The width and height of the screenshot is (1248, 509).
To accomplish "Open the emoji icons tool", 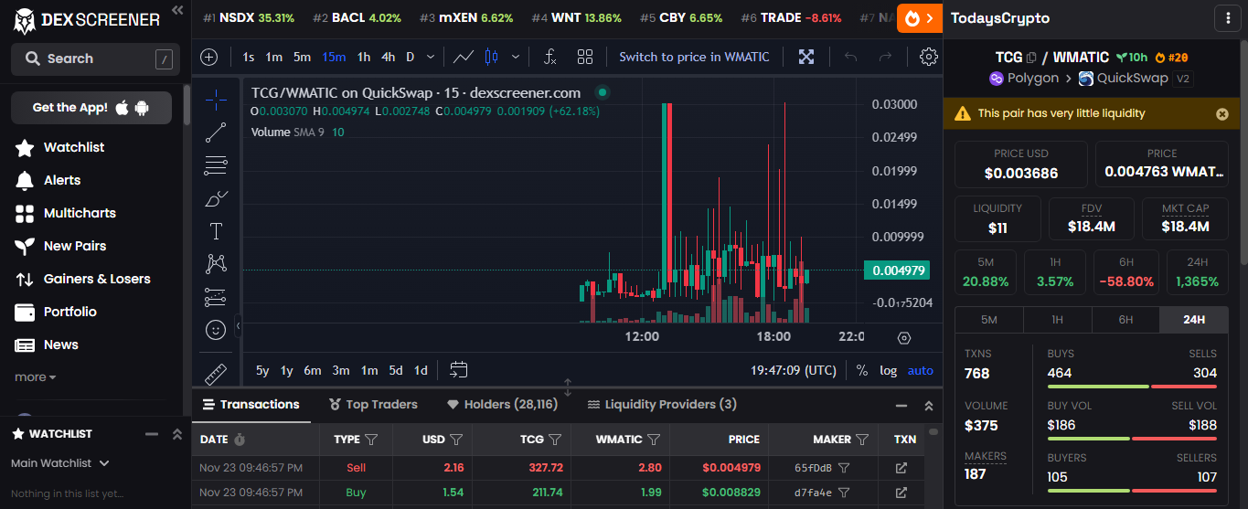I will [x=216, y=330].
